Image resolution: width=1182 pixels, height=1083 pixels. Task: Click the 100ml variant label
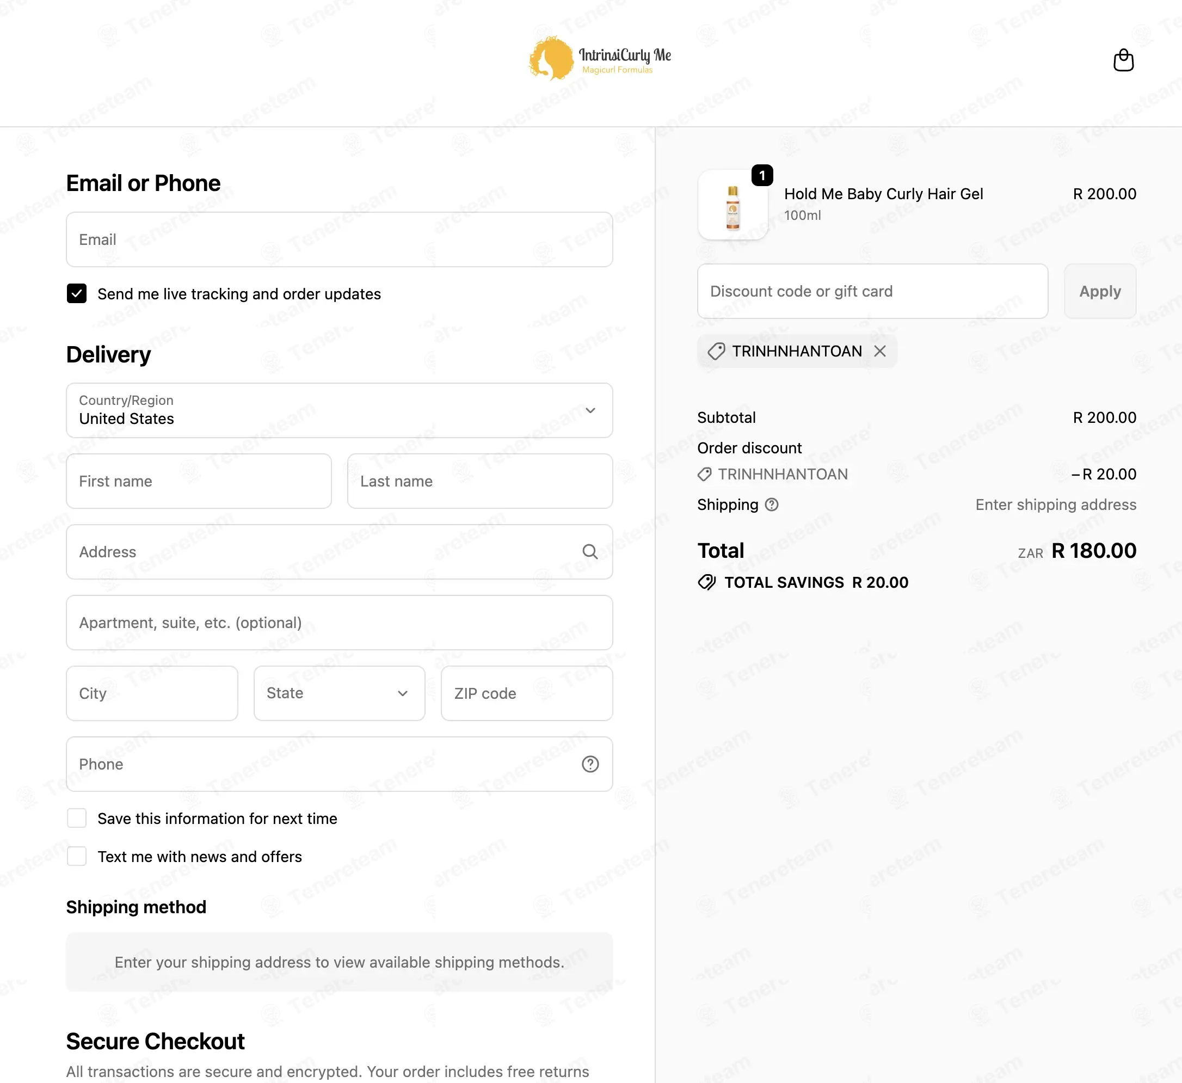click(x=802, y=215)
